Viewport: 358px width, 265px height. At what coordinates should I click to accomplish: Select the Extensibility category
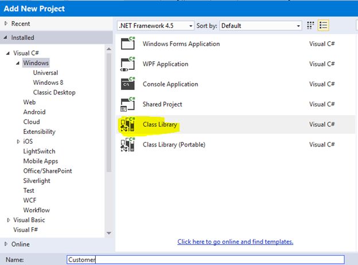(39, 132)
